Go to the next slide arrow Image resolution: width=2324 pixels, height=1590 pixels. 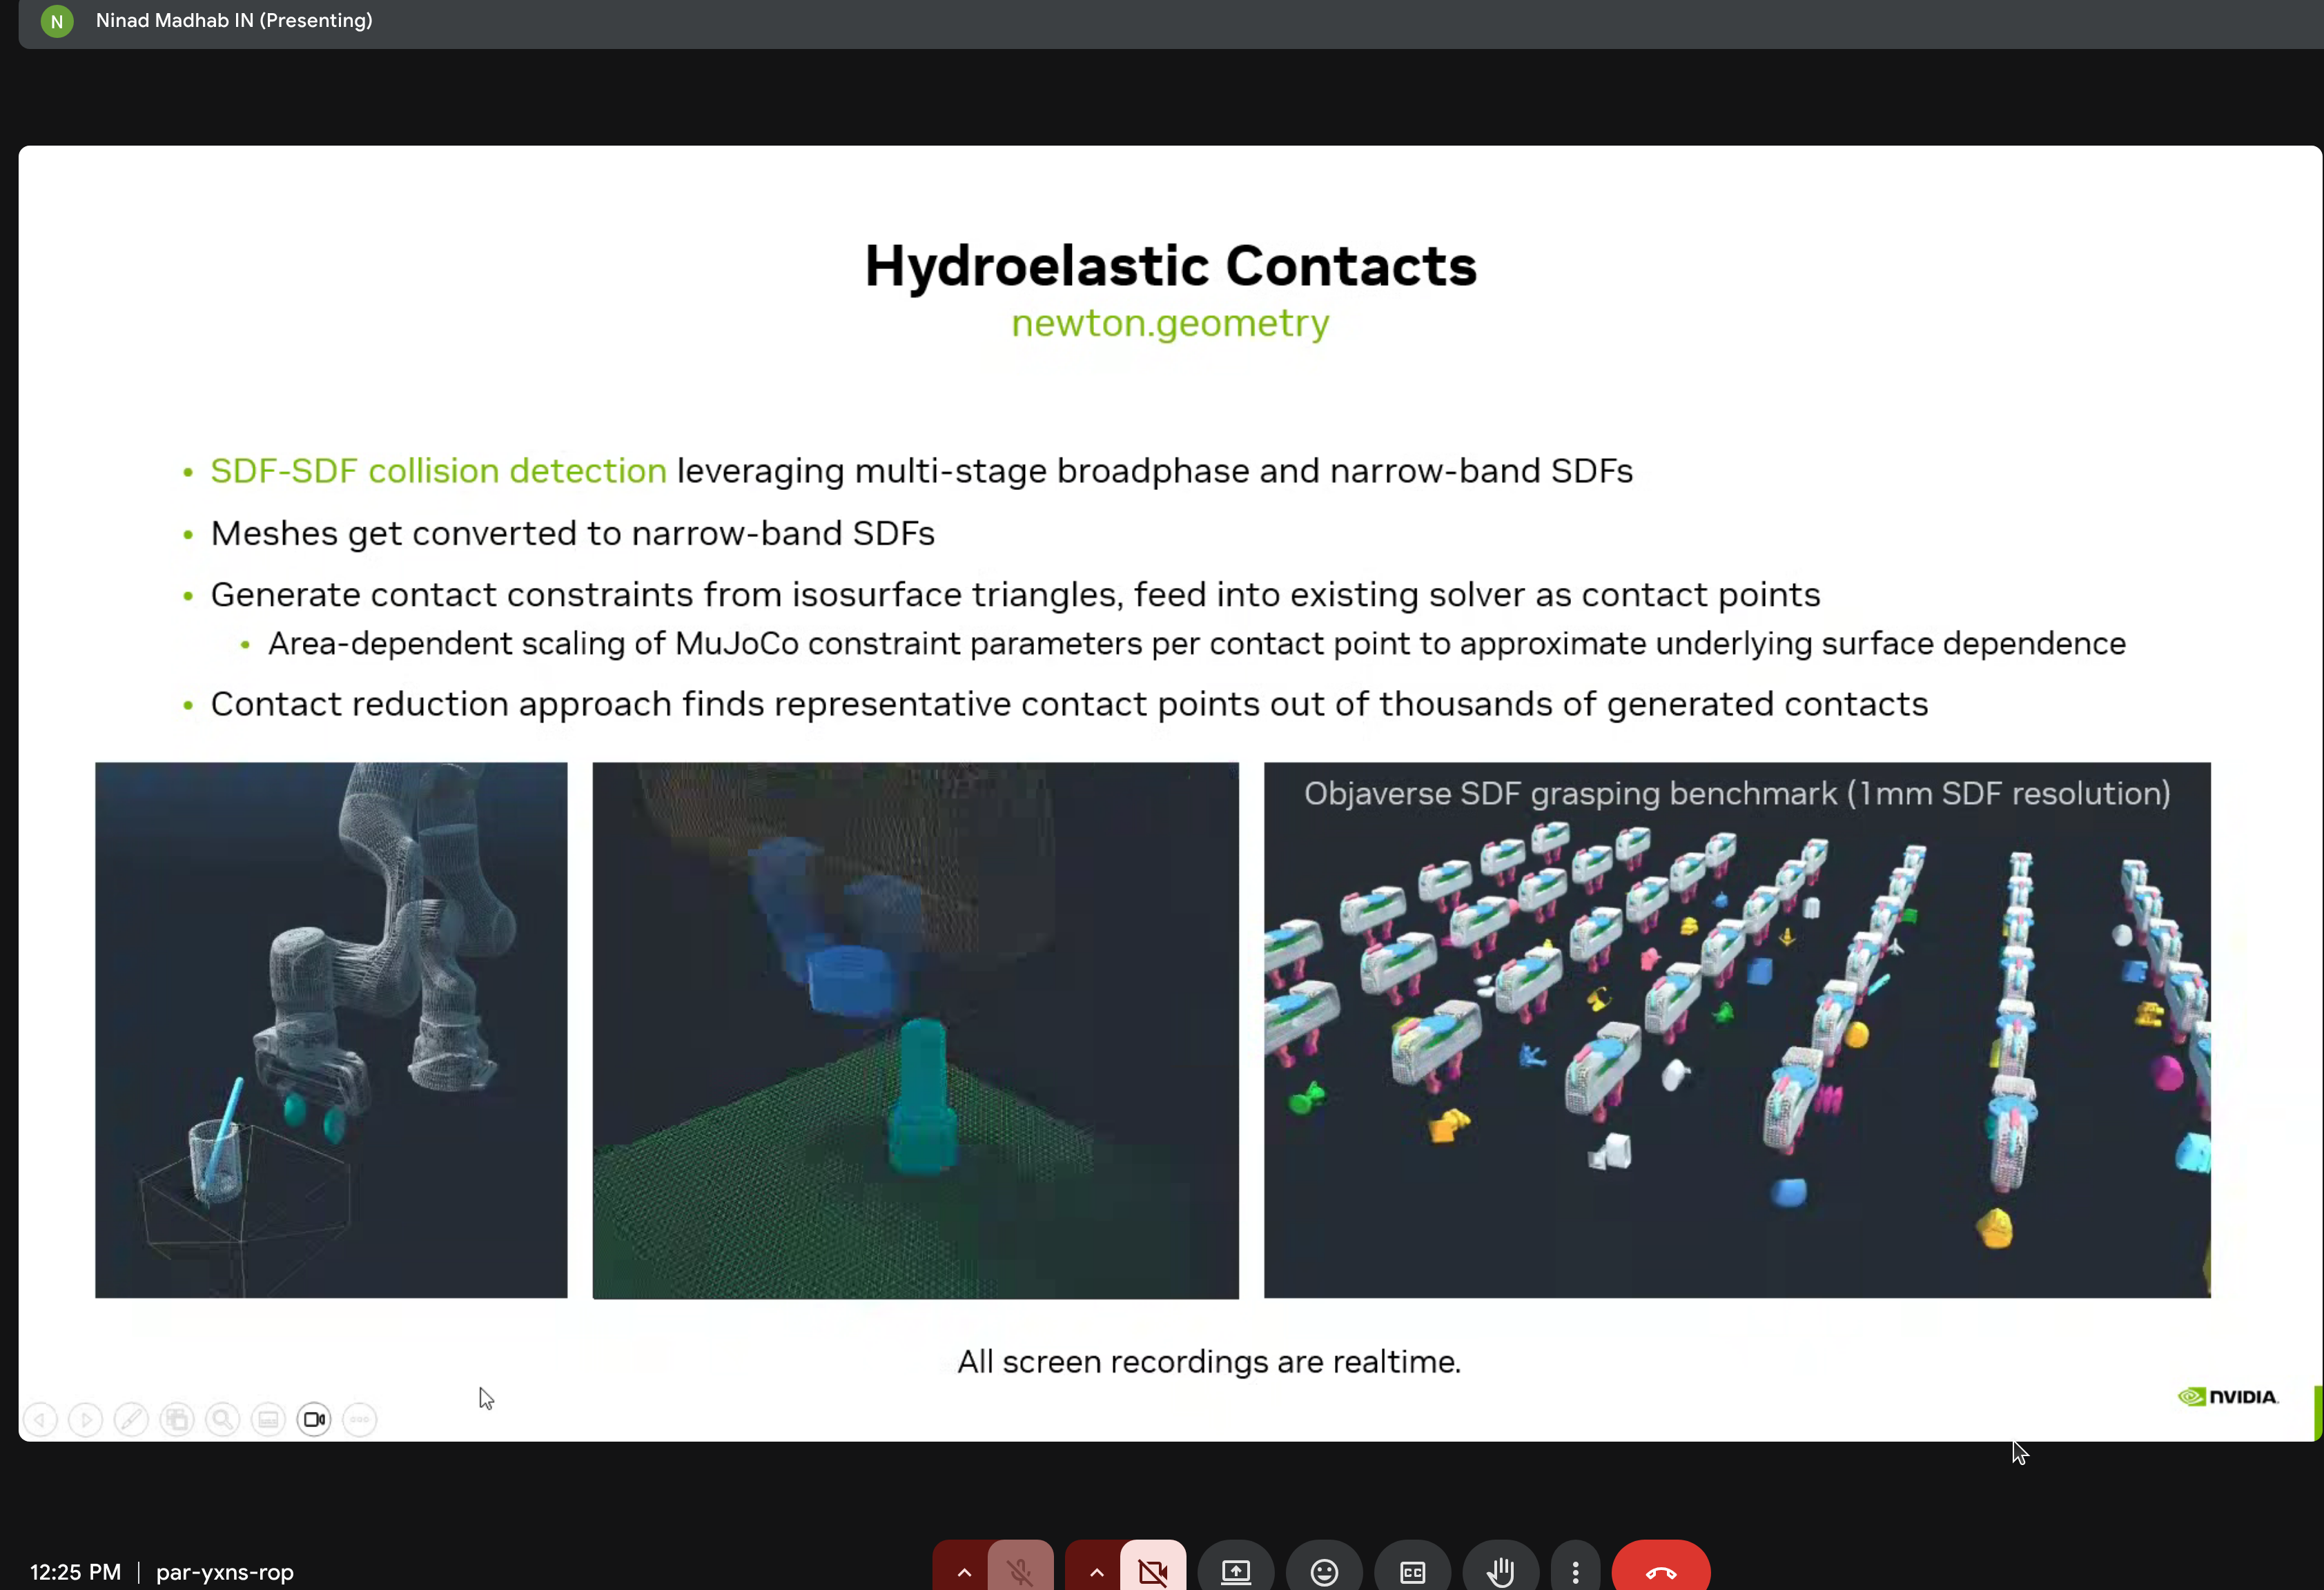pyautogui.click(x=86, y=1419)
